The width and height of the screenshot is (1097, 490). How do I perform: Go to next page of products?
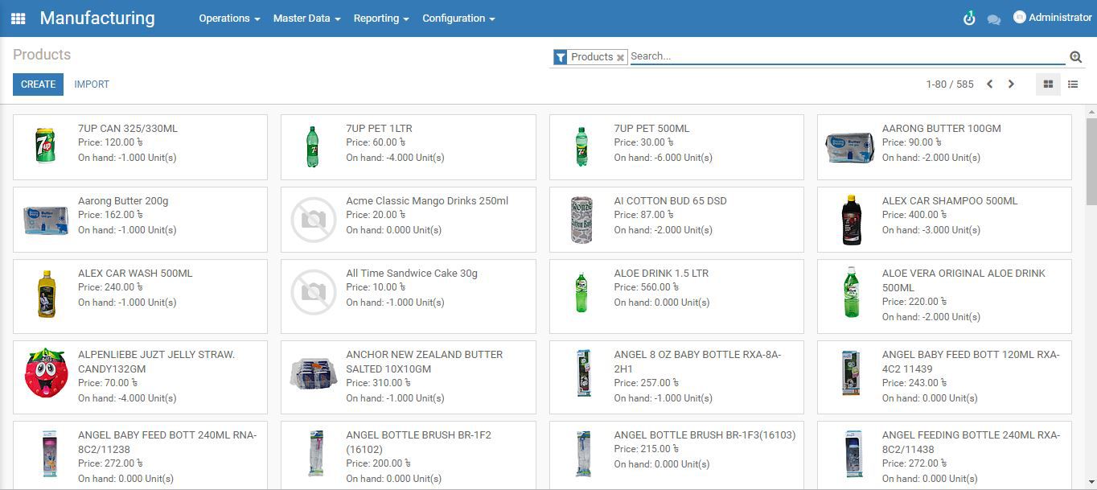[1011, 84]
